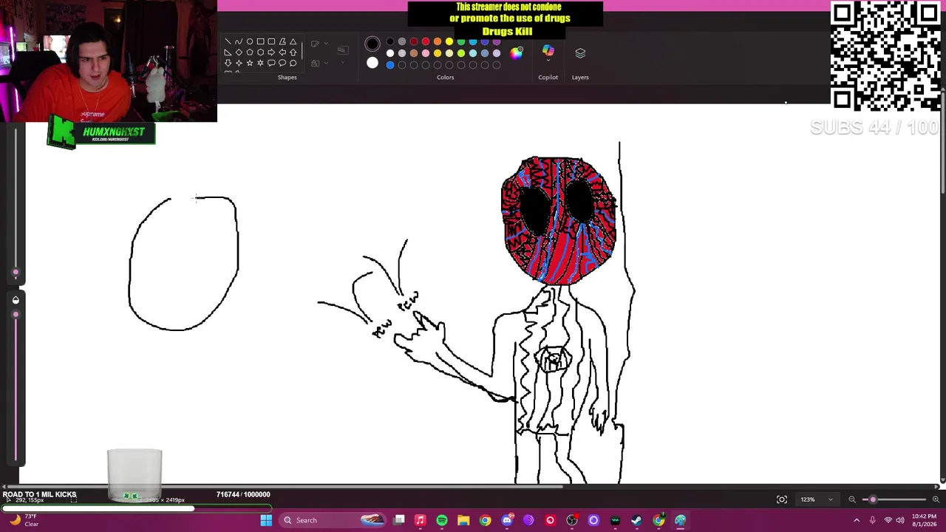Click the brush size slider handle

[x=16, y=273]
